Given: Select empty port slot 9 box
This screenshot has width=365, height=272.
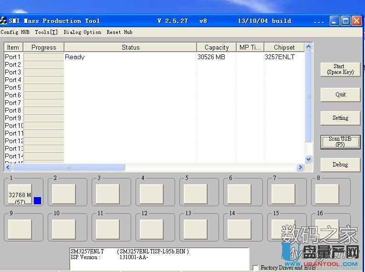Looking at the screenshot, I should pyautogui.click(x=20, y=229).
